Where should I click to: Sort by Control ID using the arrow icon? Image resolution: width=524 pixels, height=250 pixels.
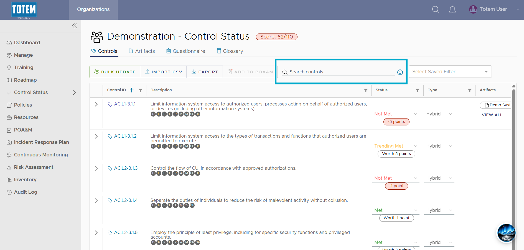coord(132,90)
